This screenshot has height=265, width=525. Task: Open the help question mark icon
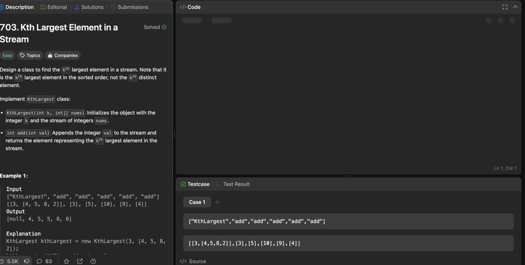point(93,261)
